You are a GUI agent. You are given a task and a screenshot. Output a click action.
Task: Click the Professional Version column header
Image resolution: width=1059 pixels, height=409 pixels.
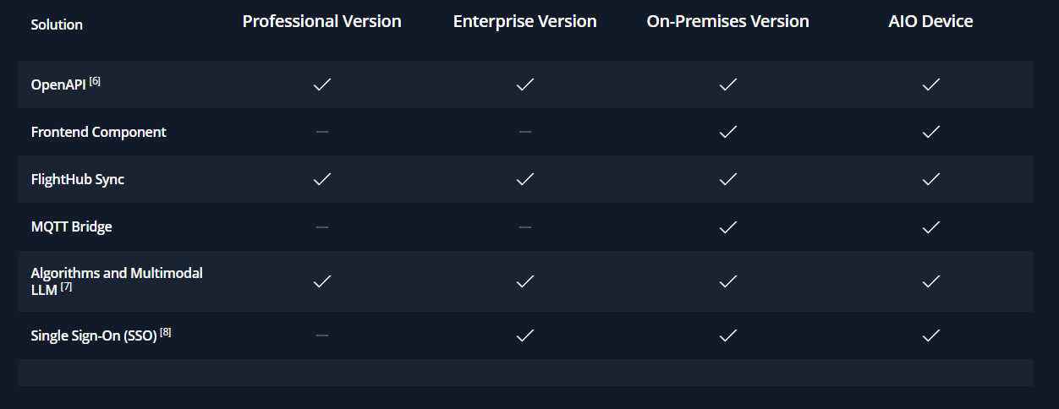coord(321,22)
